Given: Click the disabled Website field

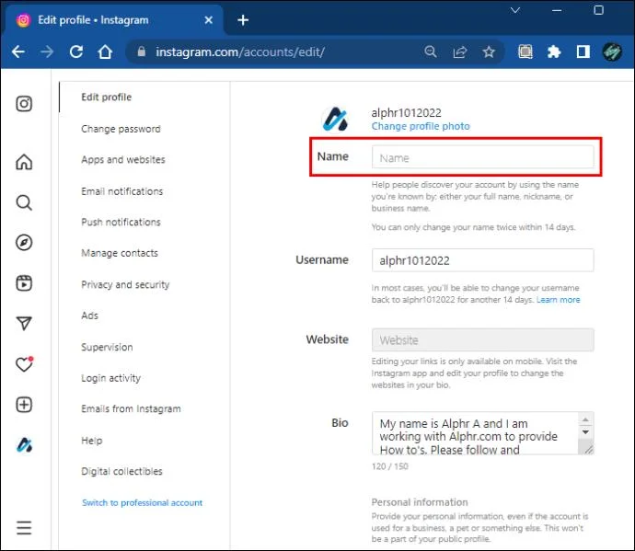Looking at the screenshot, I should click(483, 340).
